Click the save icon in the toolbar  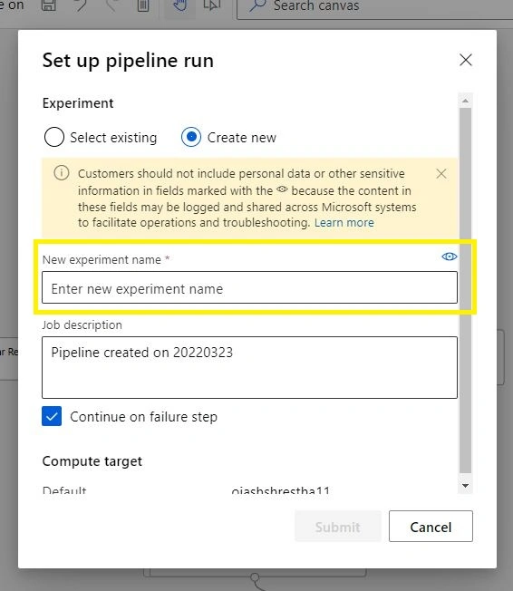coord(49,5)
